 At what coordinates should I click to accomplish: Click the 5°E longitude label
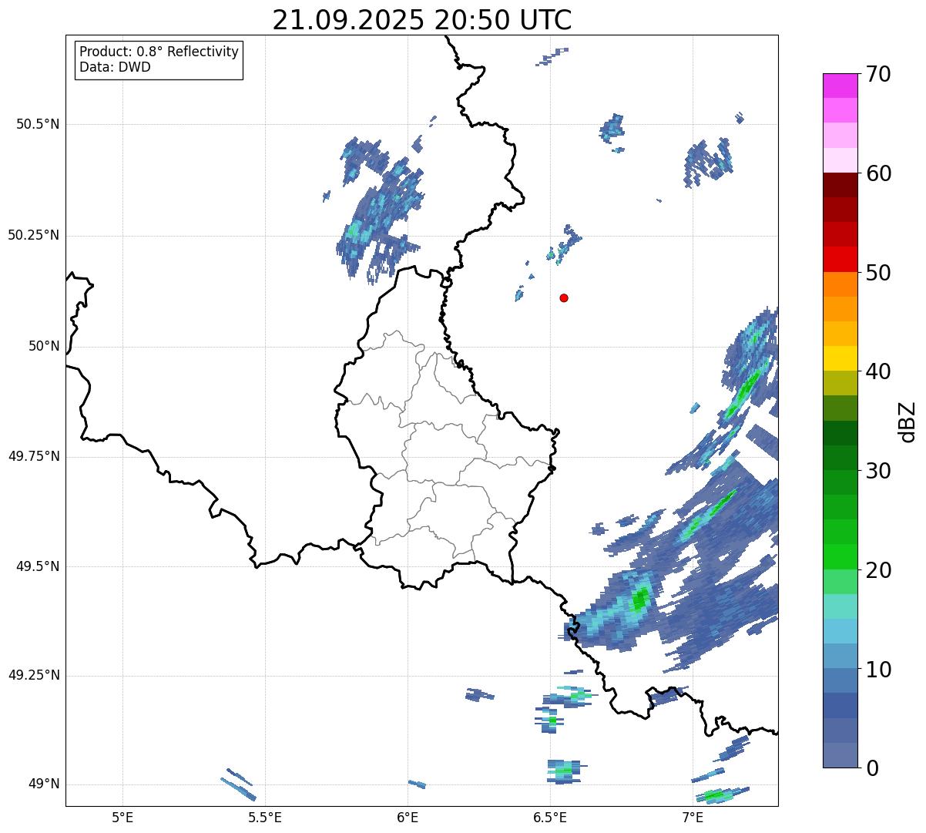click(122, 817)
